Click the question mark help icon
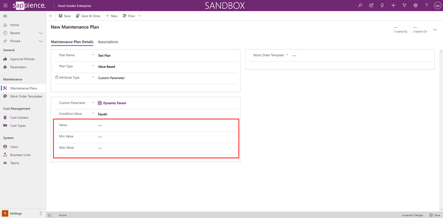443x218 pixels. (x=426, y=6)
